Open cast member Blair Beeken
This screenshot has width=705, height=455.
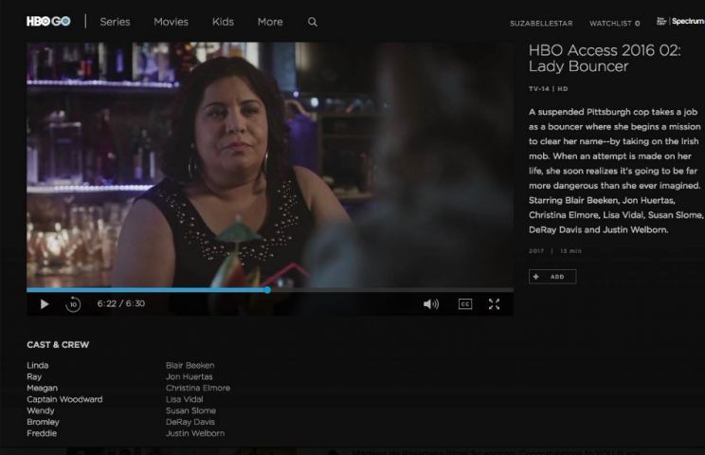(x=190, y=366)
